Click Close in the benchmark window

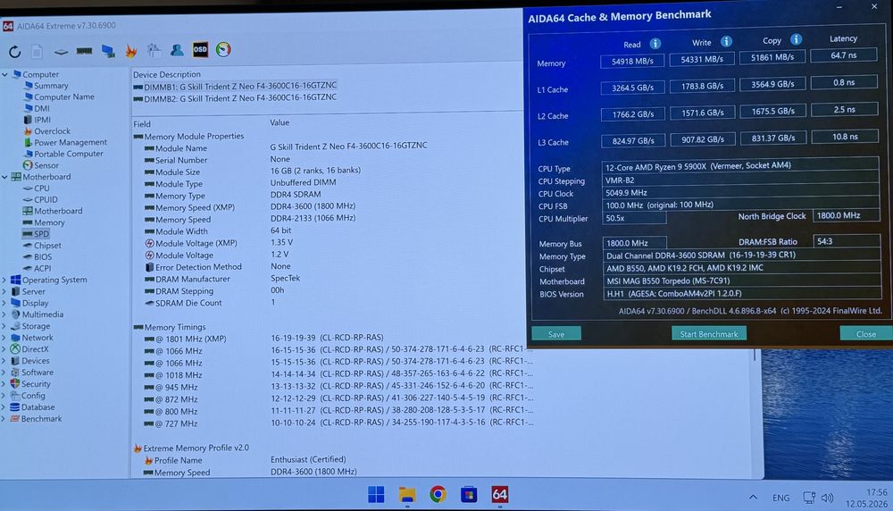[x=865, y=334]
